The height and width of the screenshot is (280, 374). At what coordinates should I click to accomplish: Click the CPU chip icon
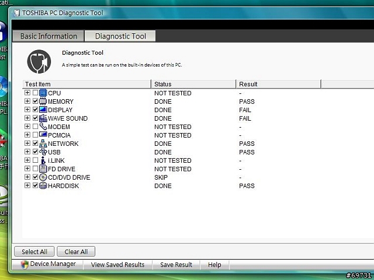(x=43, y=93)
